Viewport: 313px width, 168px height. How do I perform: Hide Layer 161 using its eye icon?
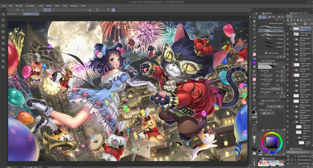pos(288,34)
